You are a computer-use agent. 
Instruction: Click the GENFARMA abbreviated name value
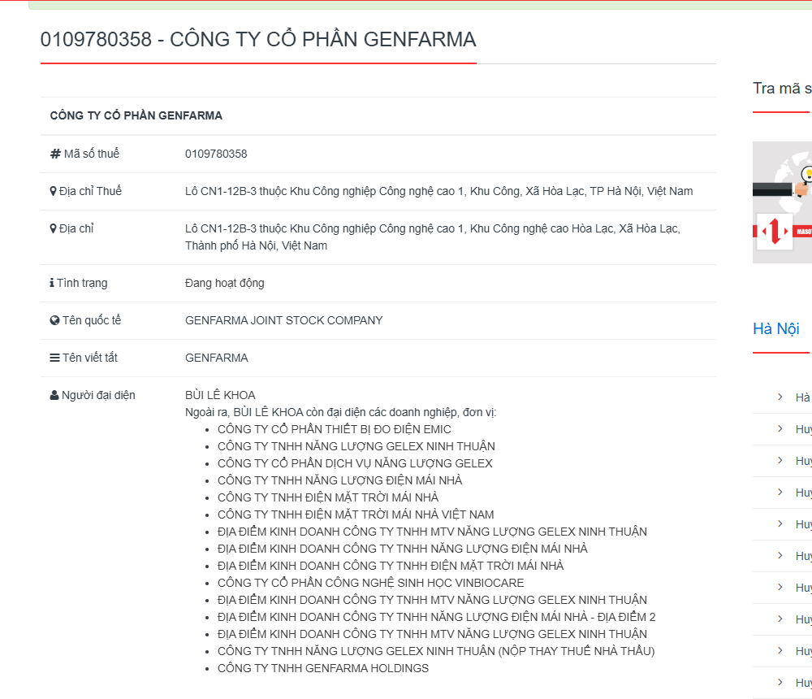pos(217,358)
